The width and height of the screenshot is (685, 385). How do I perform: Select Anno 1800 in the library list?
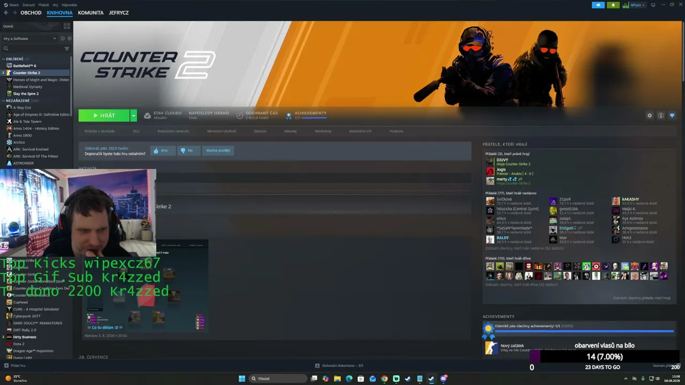coord(22,135)
